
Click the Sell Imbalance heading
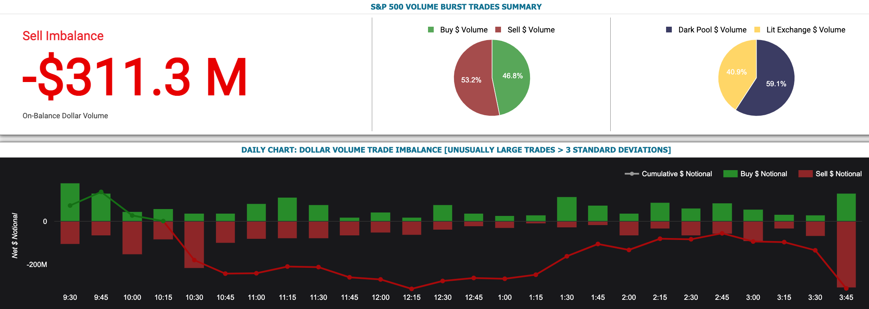(63, 36)
